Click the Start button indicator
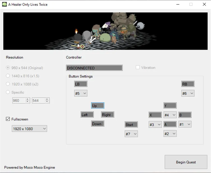 click(x=131, y=124)
